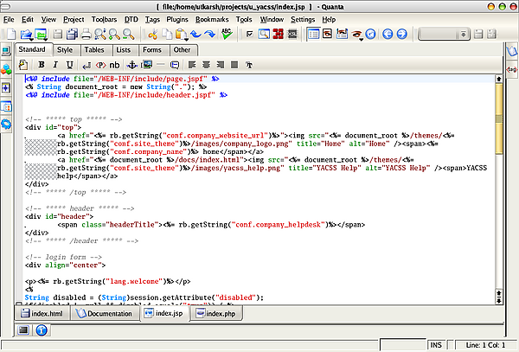Switch to the index.php document tab
519x352 pixels.
click(x=219, y=313)
